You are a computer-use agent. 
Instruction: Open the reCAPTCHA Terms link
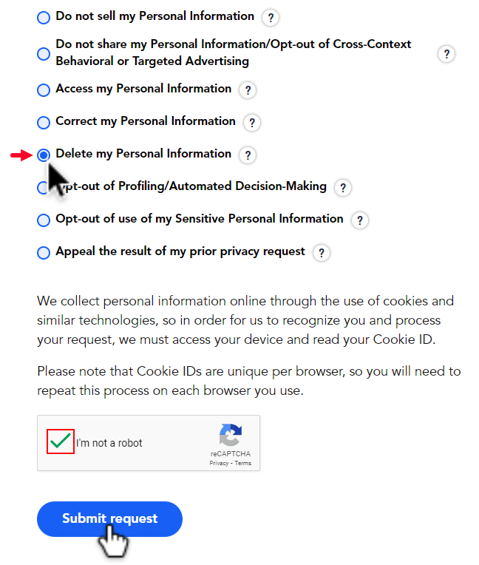click(243, 464)
